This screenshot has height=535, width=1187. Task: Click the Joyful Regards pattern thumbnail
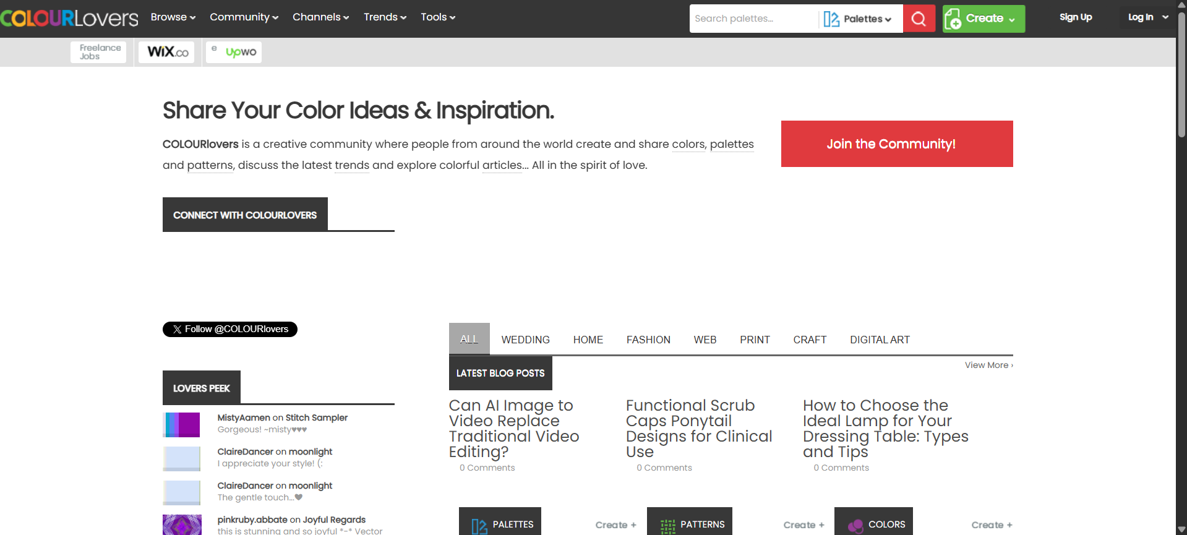[x=182, y=525]
